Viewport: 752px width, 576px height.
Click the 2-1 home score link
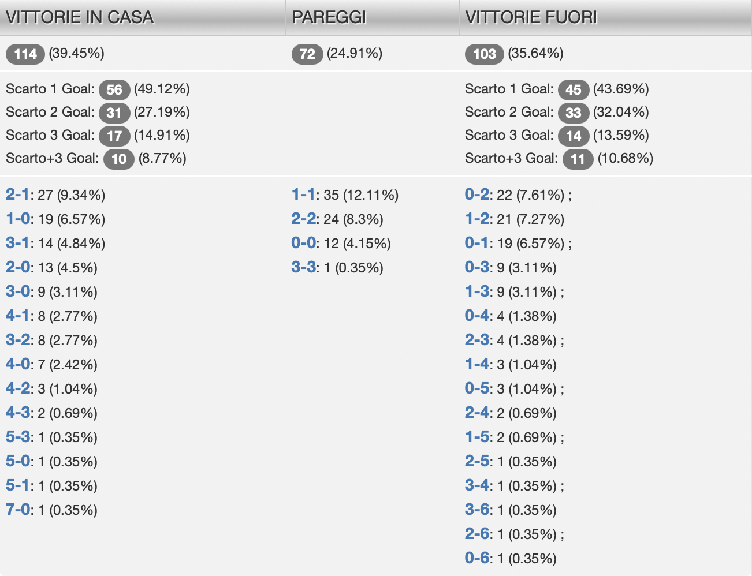pos(17,195)
